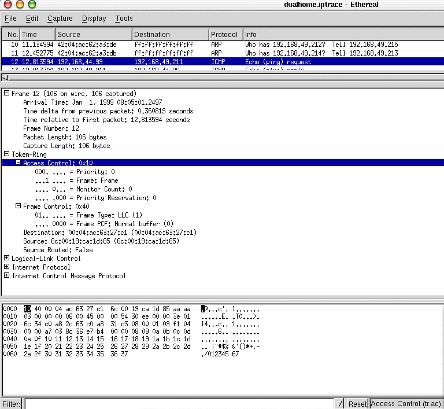This screenshot has width=444, height=409.
Task: Select packet 12 ICMP Echo request row
Action: [223, 62]
